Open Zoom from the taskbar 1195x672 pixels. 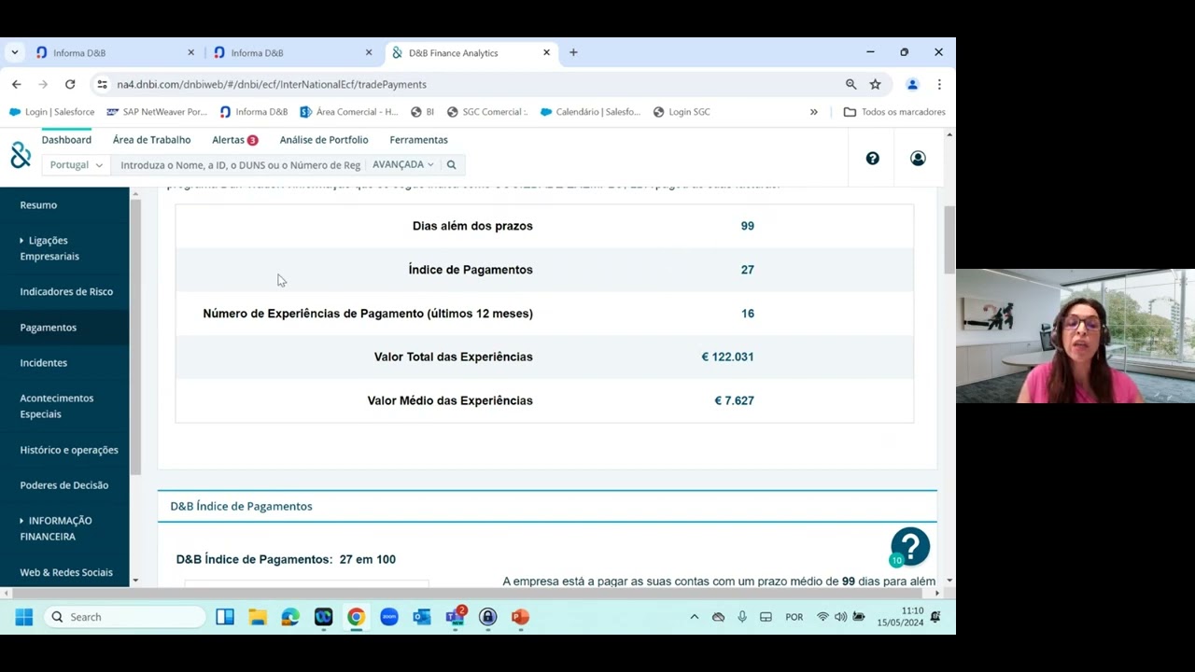[389, 617]
